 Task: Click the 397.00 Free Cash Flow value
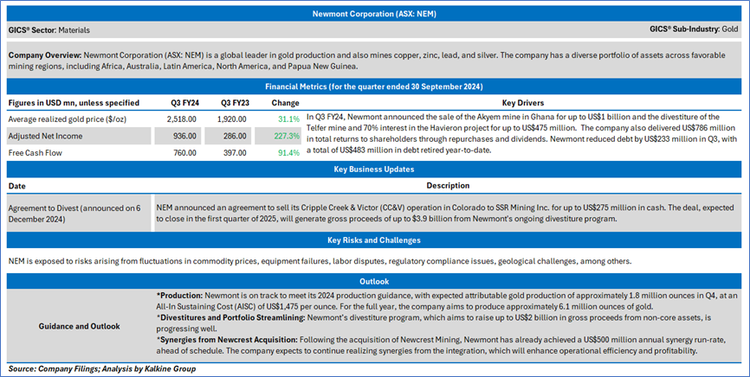pyautogui.click(x=235, y=153)
